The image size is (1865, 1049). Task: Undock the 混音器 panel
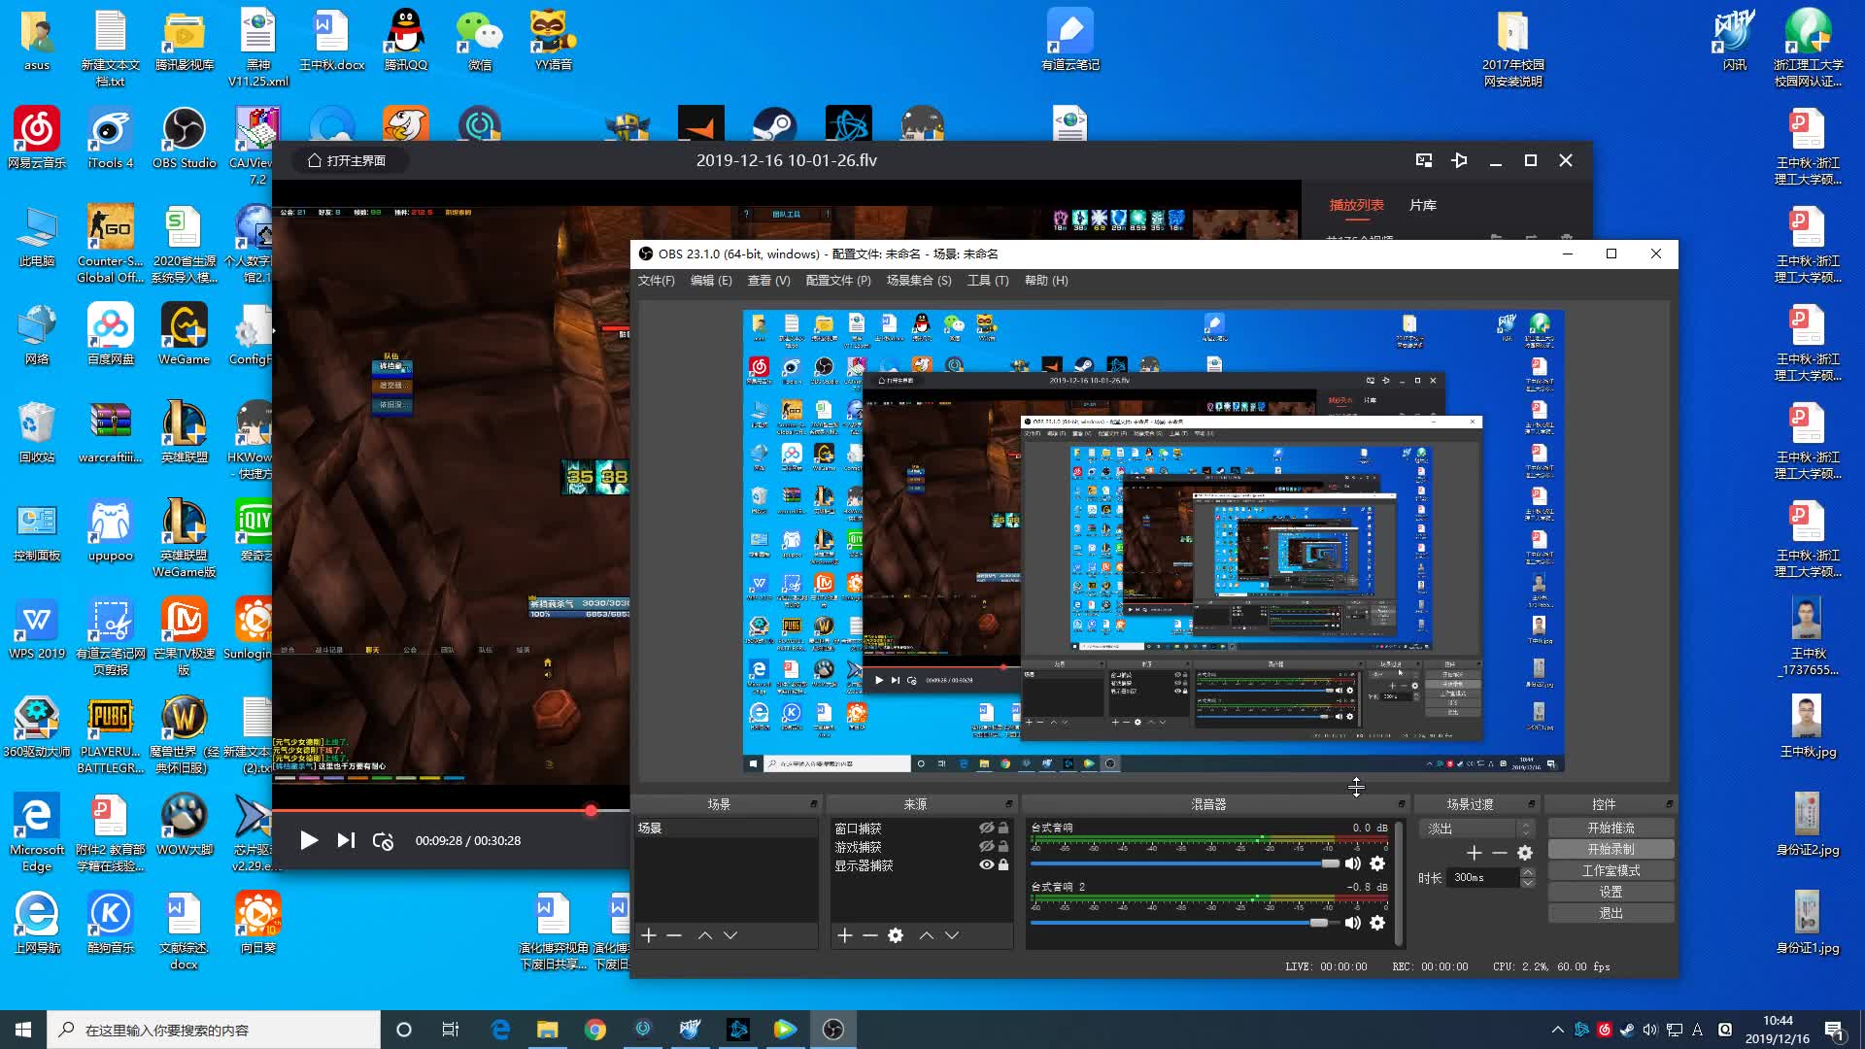1402,804
